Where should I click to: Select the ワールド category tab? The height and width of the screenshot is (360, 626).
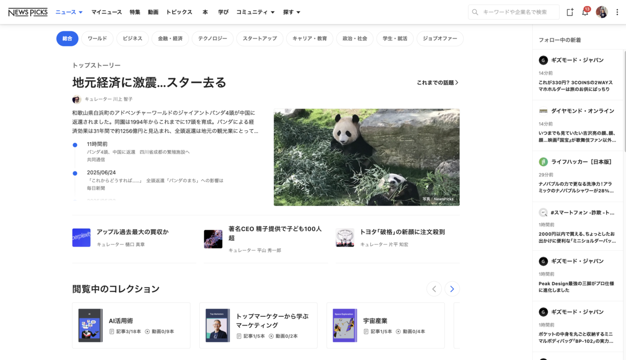(x=97, y=39)
